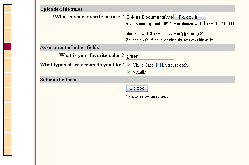Click beige segment directly above dark red one
Screen dimensions: 249x165
point(8,39)
